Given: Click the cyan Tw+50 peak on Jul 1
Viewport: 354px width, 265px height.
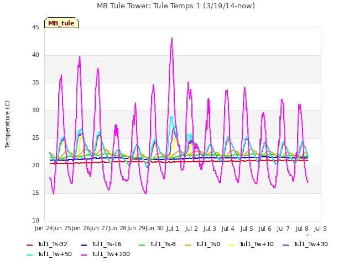Looking at the screenshot, I should [171, 116].
